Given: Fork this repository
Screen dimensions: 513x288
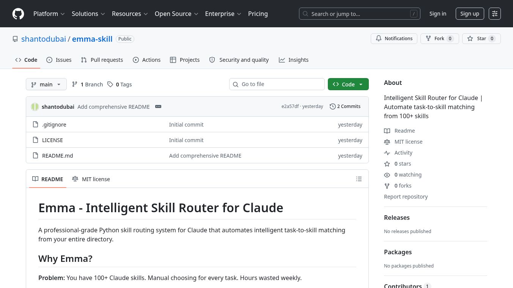Looking at the screenshot, I should tap(440, 39).
